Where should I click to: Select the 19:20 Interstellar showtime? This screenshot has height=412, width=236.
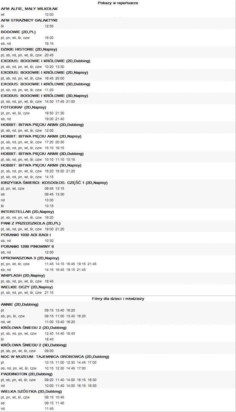point(49,217)
